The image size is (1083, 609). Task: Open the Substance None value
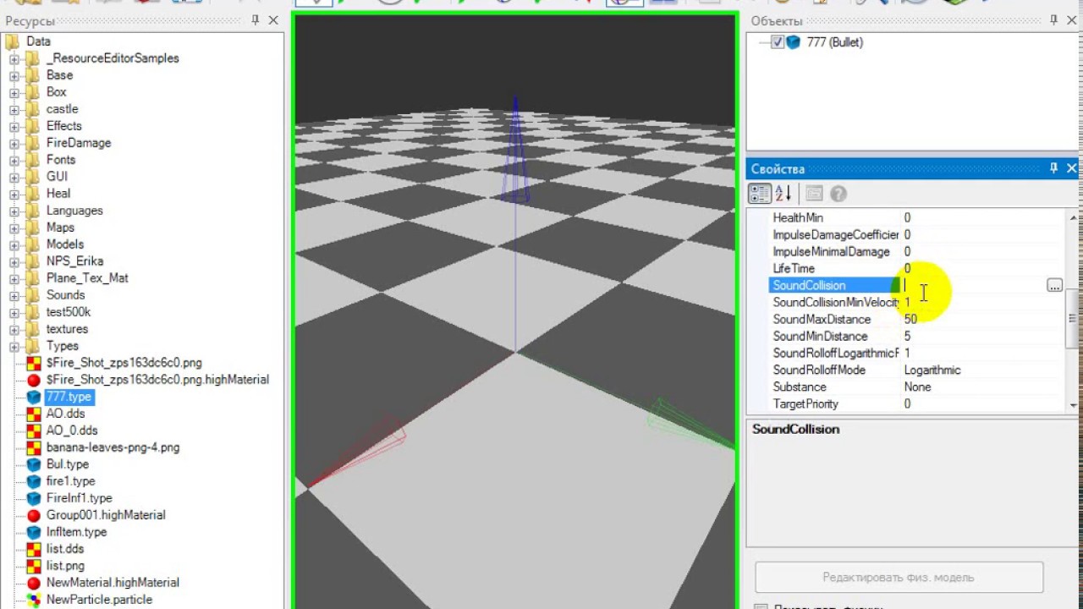pyautogui.click(x=917, y=387)
